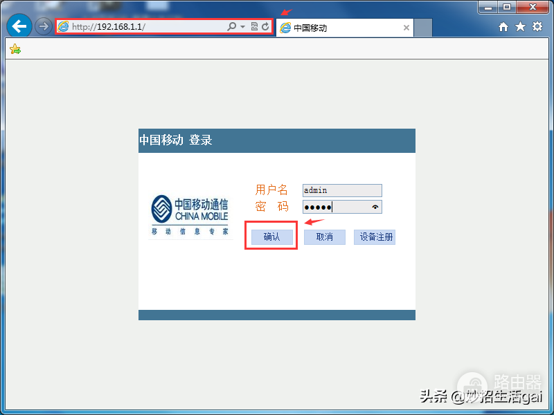
Task: Open a new tab beside 中国移动 tab
Action: pyautogui.click(x=423, y=28)
